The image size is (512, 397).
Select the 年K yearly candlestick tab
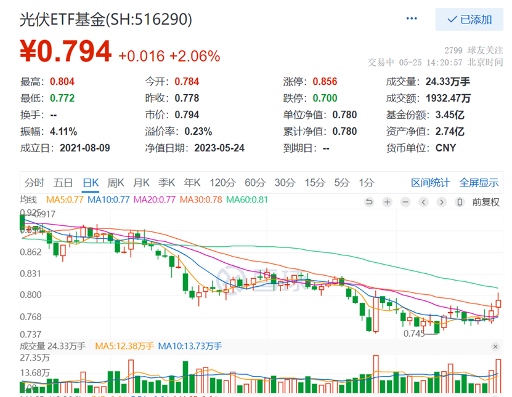(x=192, y=183)
